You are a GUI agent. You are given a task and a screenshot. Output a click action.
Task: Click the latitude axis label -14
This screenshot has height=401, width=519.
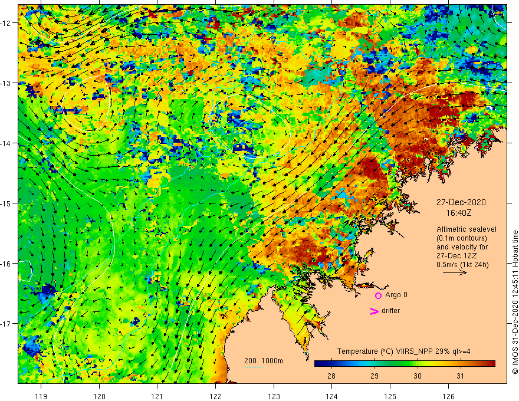(6, 143)
